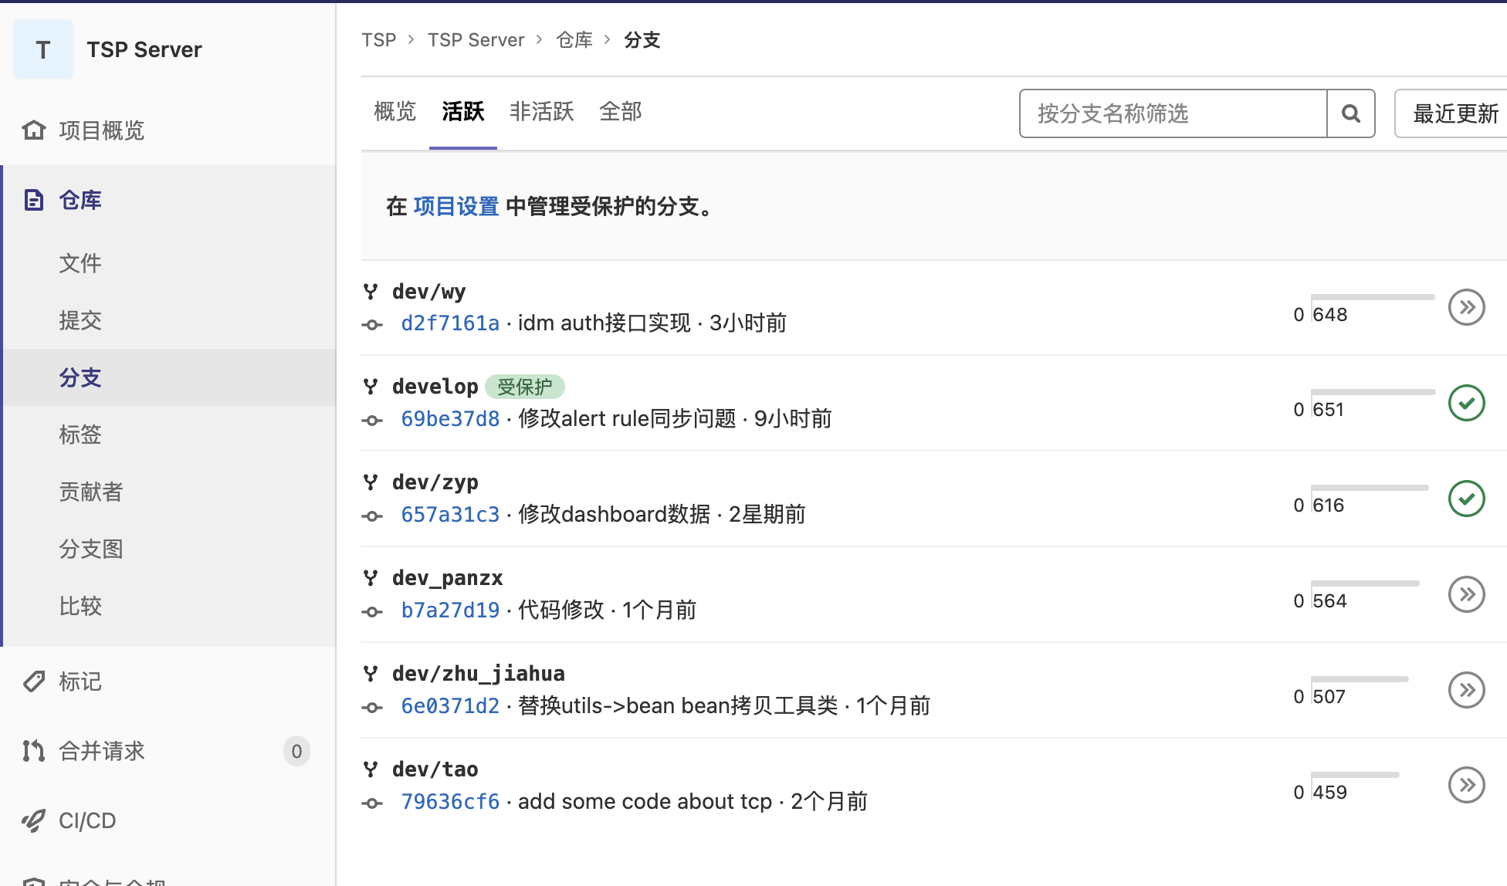This screenshot has width=1507, height=886.
Task: Open the 仓库 repository icon in sidebar
Action: [34, 199]
